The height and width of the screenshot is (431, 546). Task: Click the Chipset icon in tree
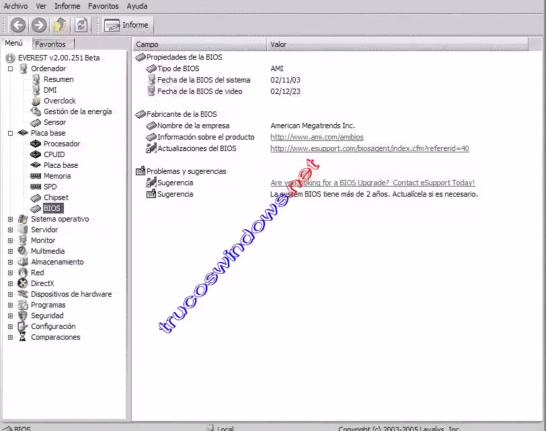pyautogui.click(x=36, y=198)
